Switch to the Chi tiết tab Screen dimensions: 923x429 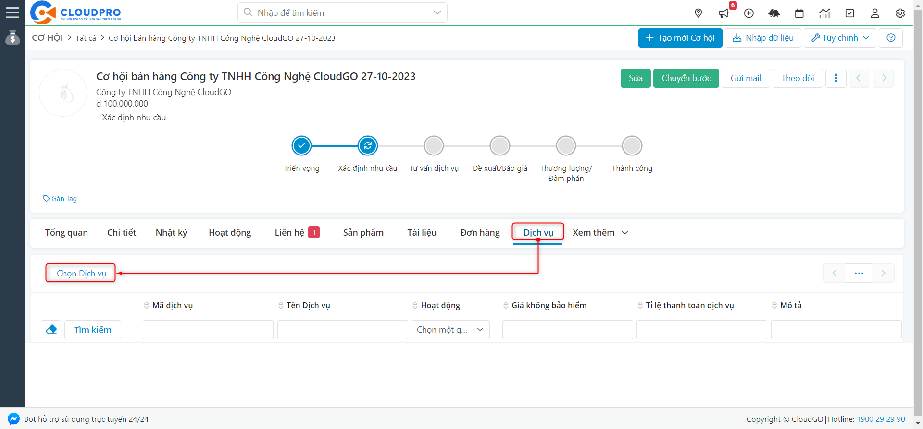122,233
